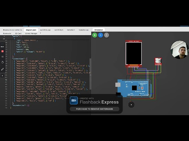Click the "top": 499.2 line
The image size is (189, 141).
click(x=22, y=45)
